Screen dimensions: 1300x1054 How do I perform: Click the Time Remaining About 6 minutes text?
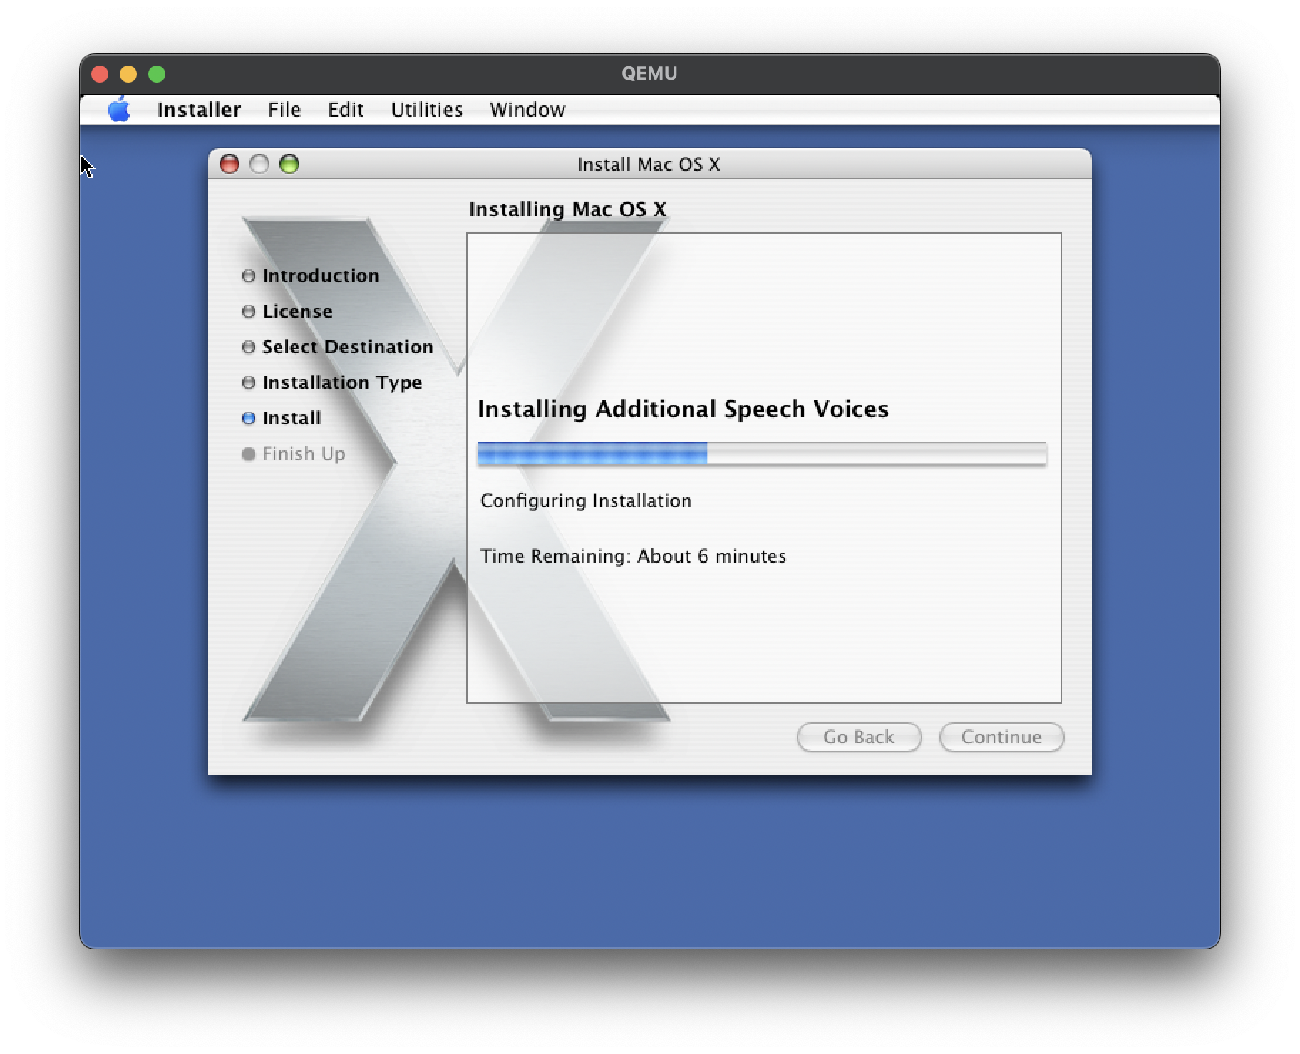point(633,556)
